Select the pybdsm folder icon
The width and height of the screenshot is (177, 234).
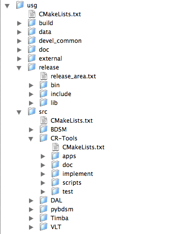44,209
